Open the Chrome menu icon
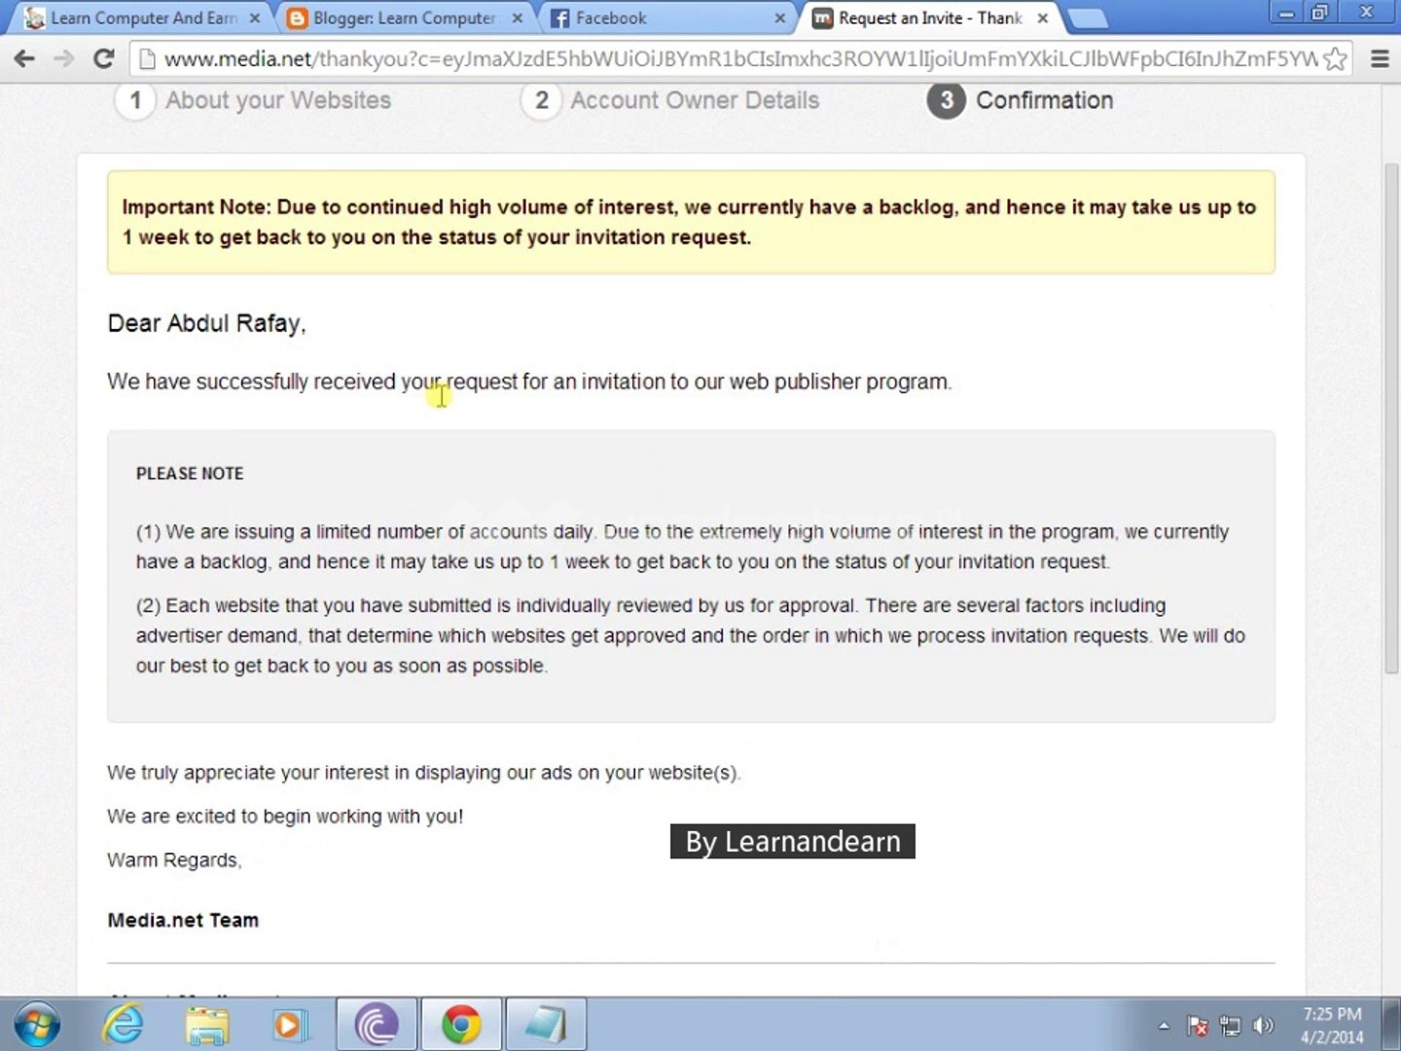Image resolution: width=1401 pixels, height=1051 pixels. click(x=1380, y=59)
